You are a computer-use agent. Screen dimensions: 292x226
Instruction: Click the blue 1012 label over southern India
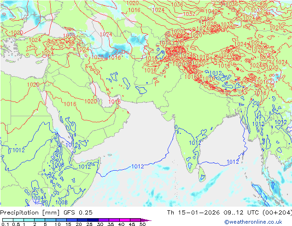coord(195,143)
